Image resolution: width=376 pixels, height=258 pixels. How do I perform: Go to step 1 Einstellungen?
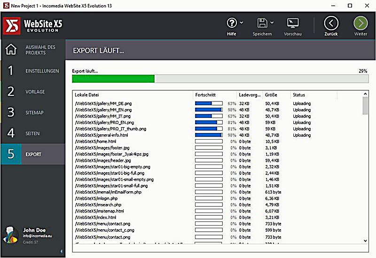[33, 71]
